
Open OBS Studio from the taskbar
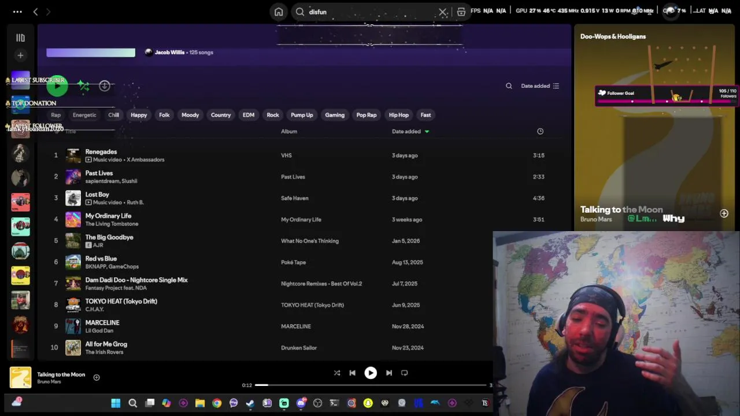(317, 403)
